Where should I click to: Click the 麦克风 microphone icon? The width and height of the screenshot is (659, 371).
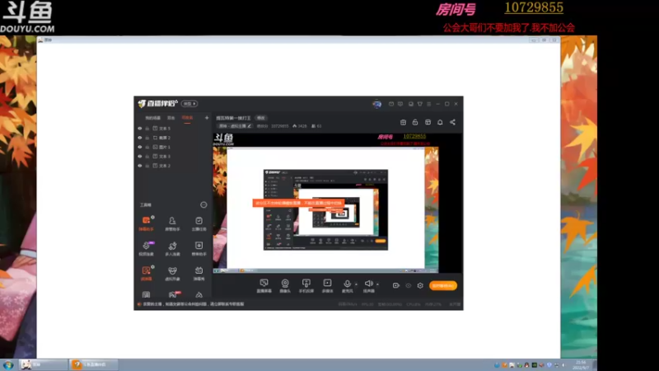click(347, 284)
